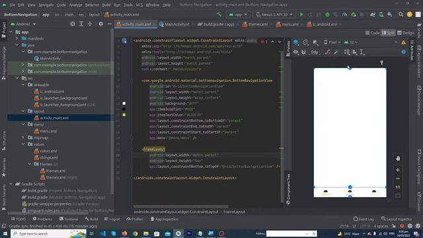Image resolution: width=423 pixels, height=238 pixels.
Task: Click the Sync Project with Gradle icon
Action: (x=373, y=15)
